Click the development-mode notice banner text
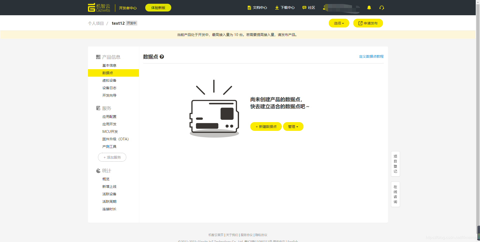 [237, 35]
